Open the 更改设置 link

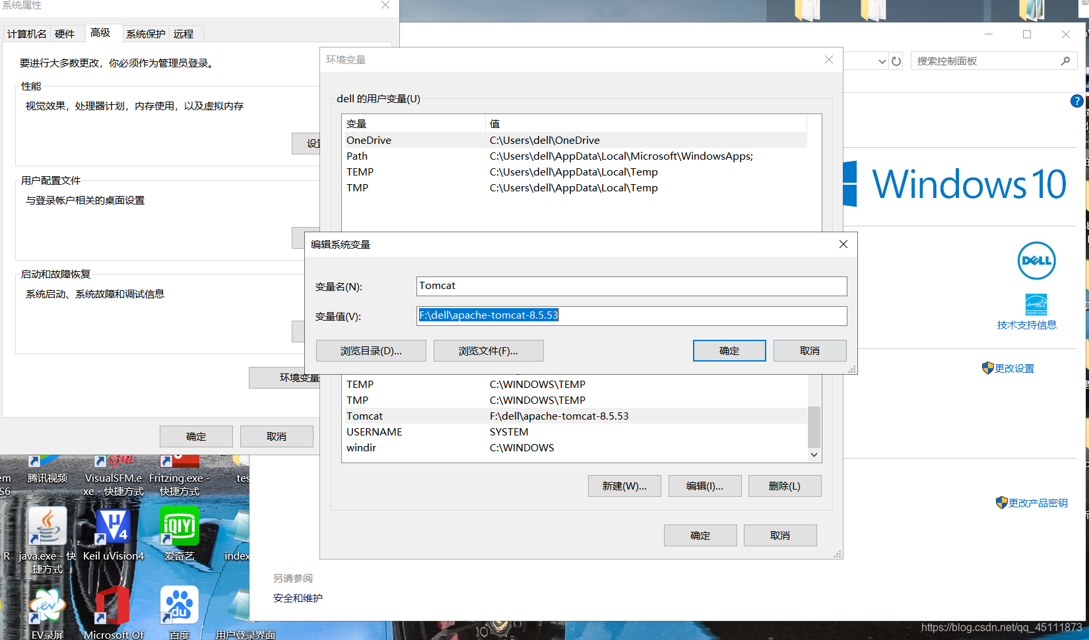point(1014,369)
